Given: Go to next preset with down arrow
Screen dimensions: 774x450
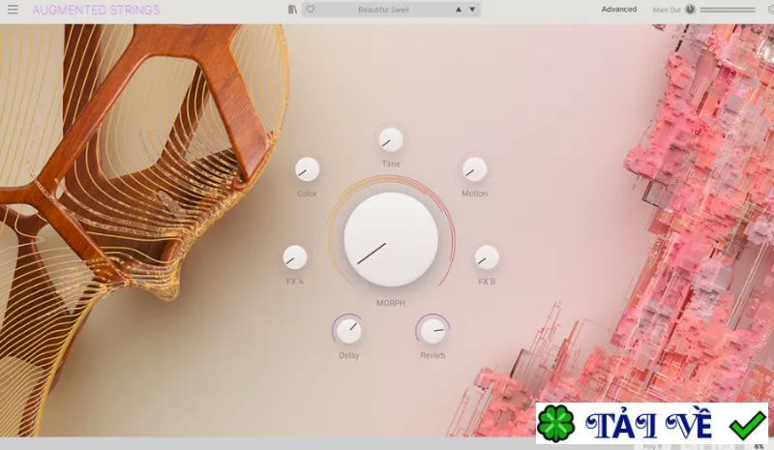Looking at the screenshot, I should click(472, 10).
